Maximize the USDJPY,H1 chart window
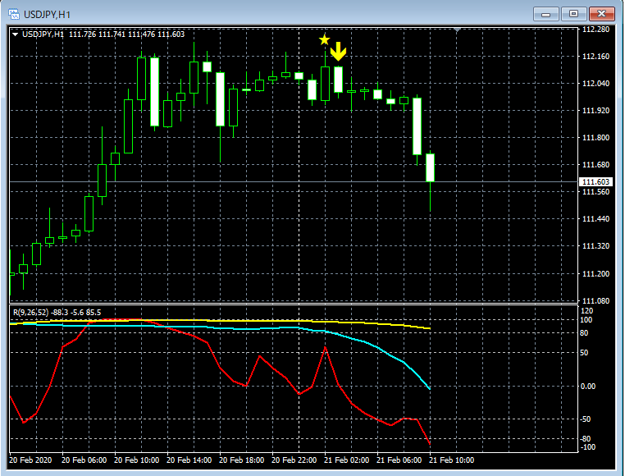 tap(573, 14)
